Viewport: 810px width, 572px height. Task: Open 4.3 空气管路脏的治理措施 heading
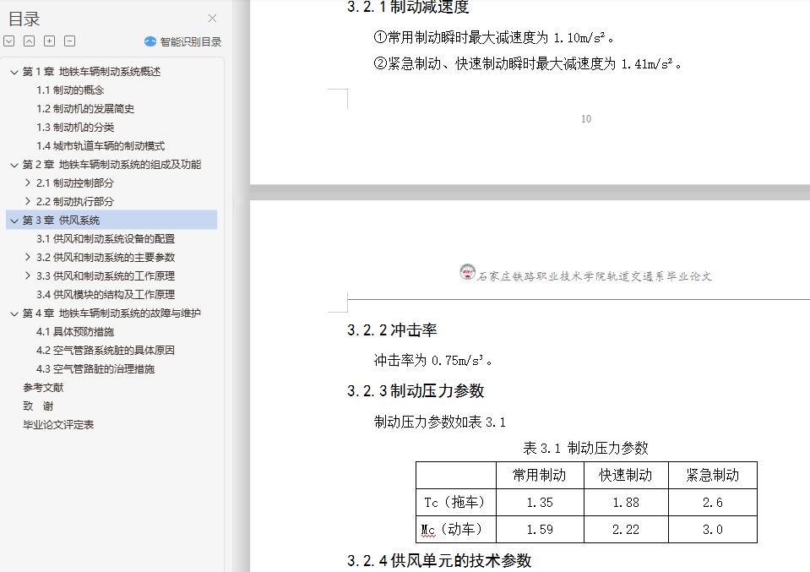(x=95, y=369)
